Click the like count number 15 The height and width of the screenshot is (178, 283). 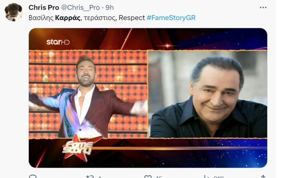(159, 177)
